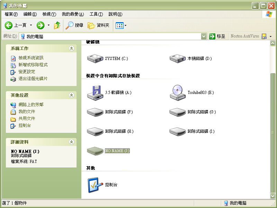
Task: Select the NO NAME (J:) drive icon
Action: click(95, 151)
